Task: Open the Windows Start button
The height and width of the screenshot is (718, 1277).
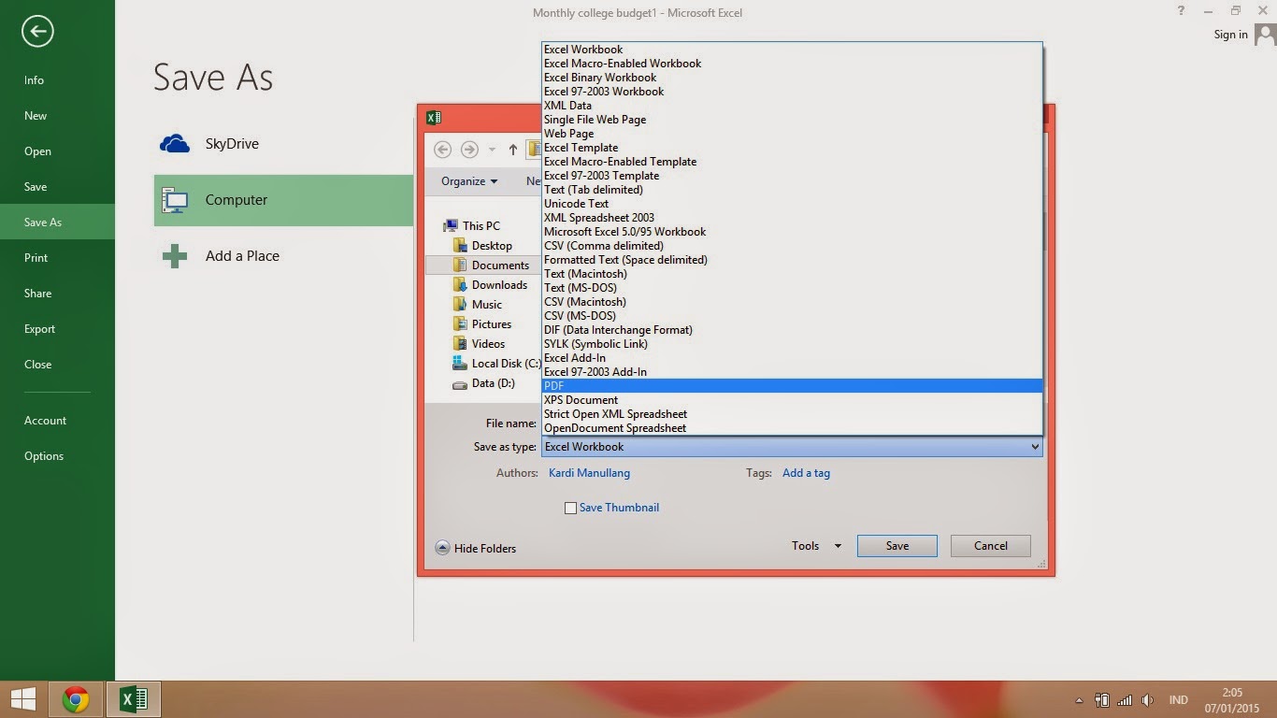Action: (x=22, y=699)
